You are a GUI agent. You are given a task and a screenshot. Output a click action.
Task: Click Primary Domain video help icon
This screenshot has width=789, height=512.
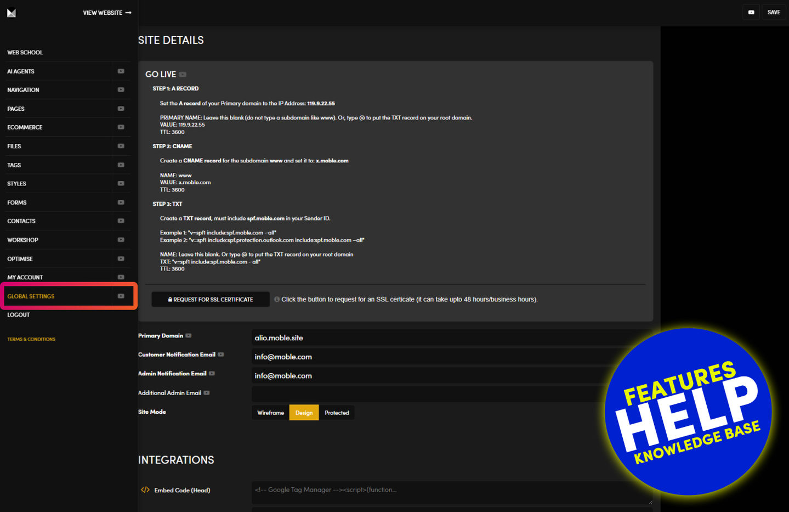click(x=189, y=336)
